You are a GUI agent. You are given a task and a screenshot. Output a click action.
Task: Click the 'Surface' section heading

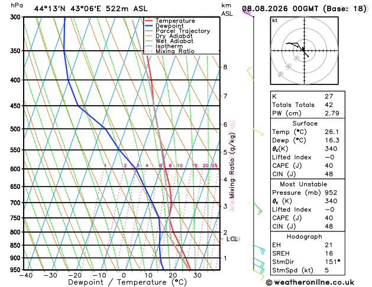coord(305,123)
